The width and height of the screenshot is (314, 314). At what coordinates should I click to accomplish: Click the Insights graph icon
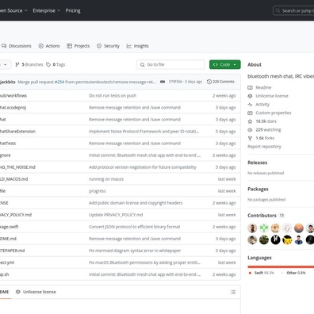129,46
